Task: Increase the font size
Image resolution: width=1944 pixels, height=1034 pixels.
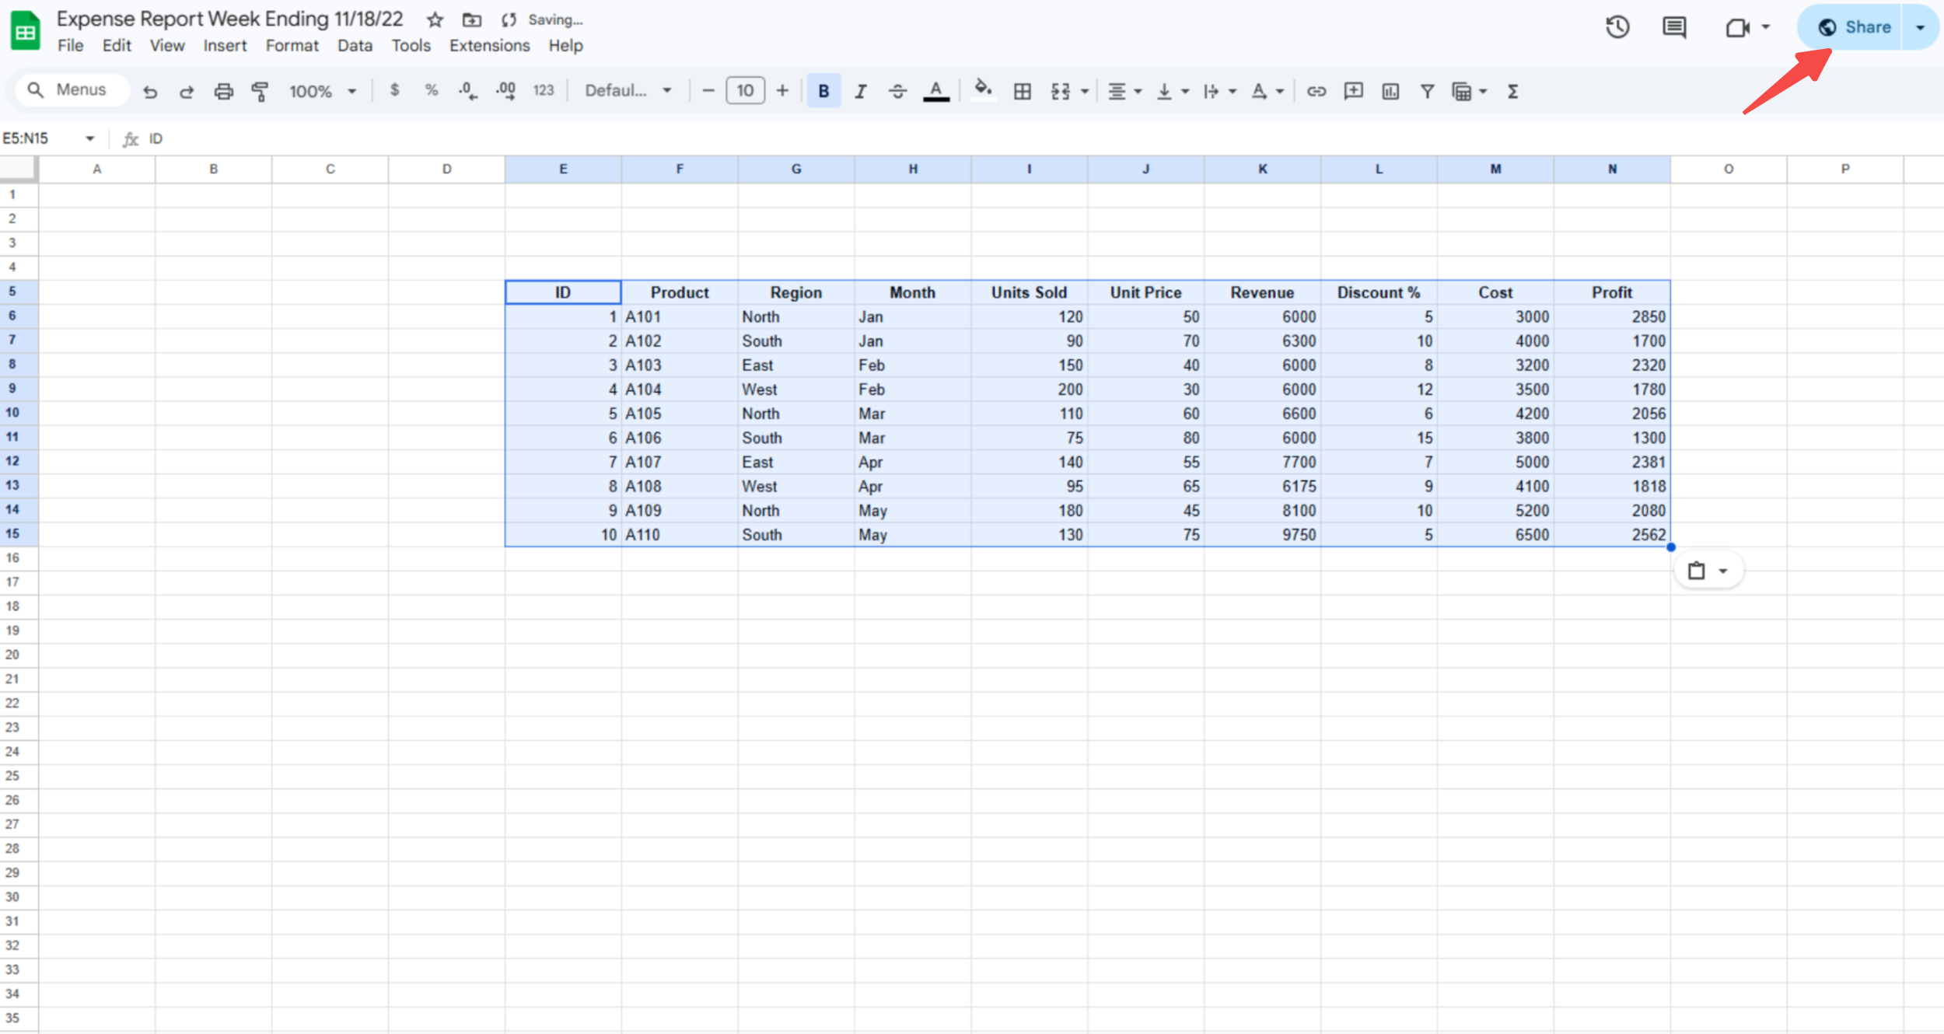Action: point(782,91)
